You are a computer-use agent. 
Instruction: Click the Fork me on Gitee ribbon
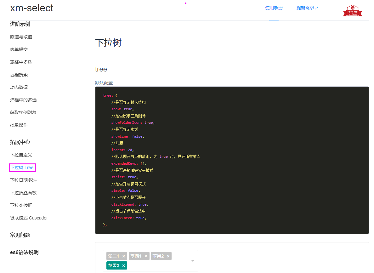click(352, 10)
